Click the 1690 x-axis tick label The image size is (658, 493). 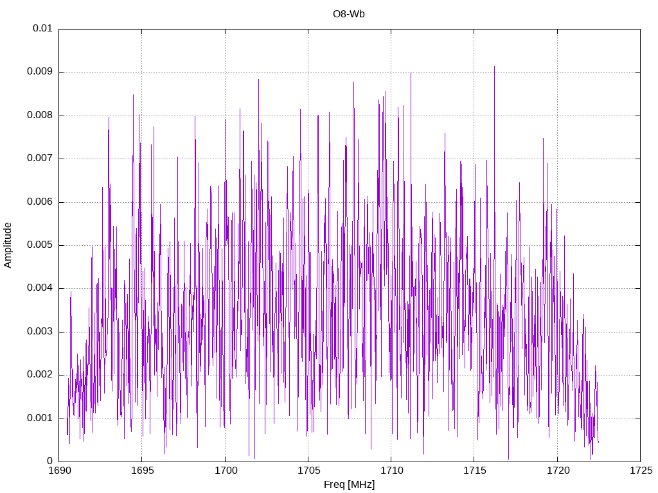click(x=60, y=471)
